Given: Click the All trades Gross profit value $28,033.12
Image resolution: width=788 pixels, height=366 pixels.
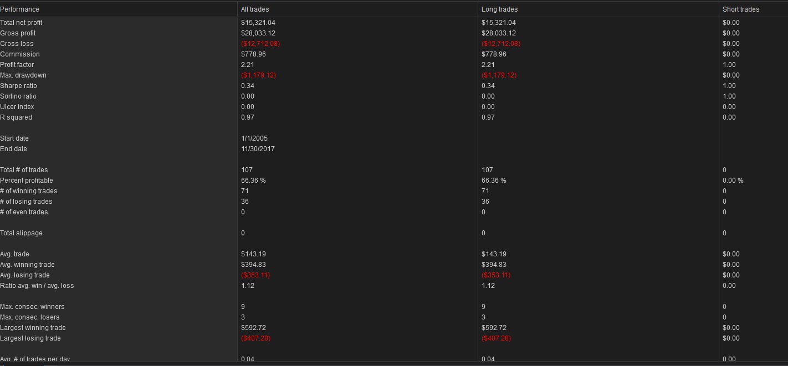Looking at the screenshot, I should coord(259,33).
